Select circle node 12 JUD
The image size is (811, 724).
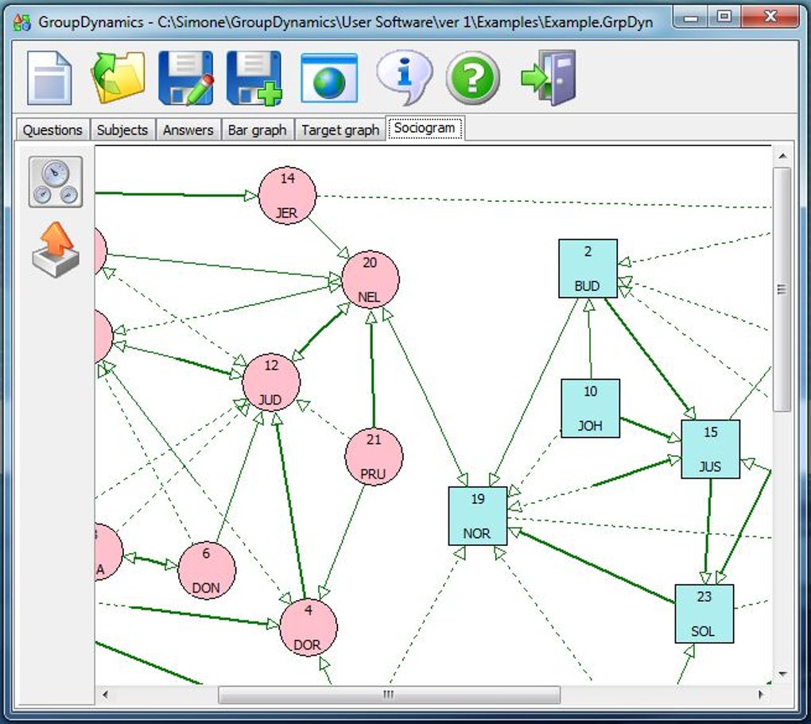click(271, 383)
